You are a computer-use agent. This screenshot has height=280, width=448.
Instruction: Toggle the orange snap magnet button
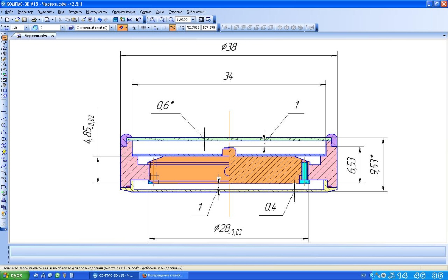pyautogui.click(x=122, y=28)
